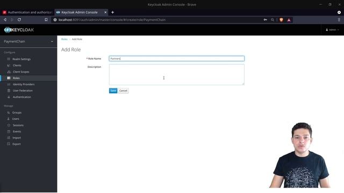Select the Keycloak Admin Console tab
The width and height of the screenshot is (344, 193).
click(80, 12)
